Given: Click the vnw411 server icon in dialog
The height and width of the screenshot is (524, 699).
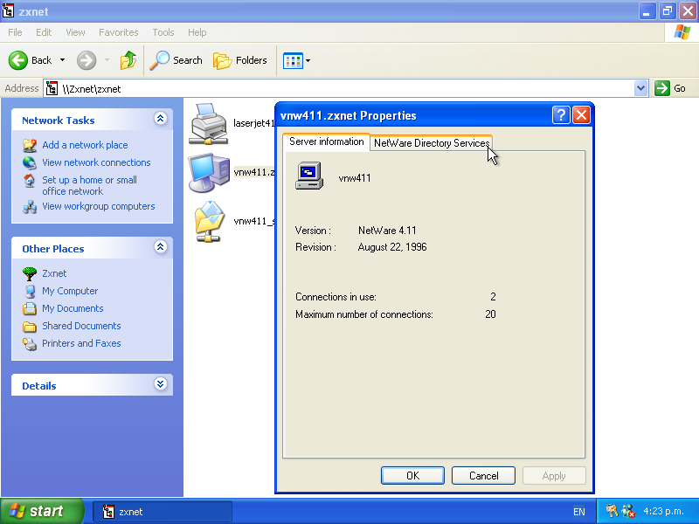Looking at the screenshot, I should [309, 176].
